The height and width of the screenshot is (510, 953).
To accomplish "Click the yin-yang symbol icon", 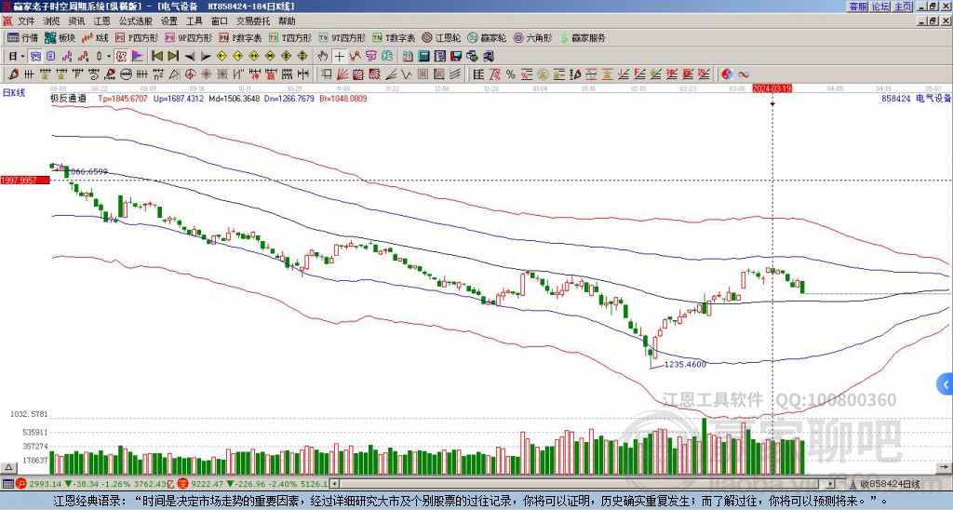I will [x=727, y=74].
